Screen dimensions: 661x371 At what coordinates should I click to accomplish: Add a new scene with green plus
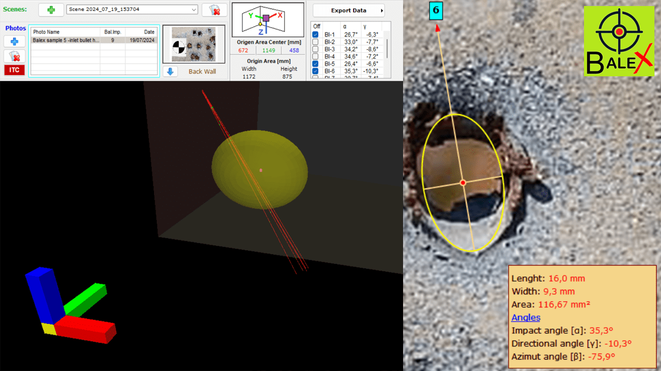click(51, 10)
